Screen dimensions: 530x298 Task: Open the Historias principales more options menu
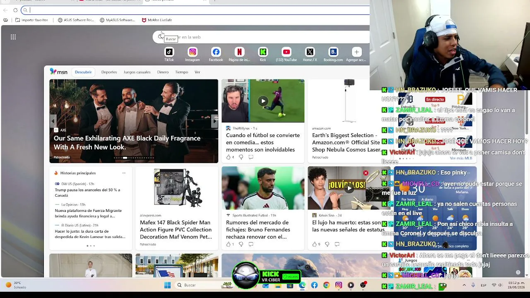coord(124,173)
